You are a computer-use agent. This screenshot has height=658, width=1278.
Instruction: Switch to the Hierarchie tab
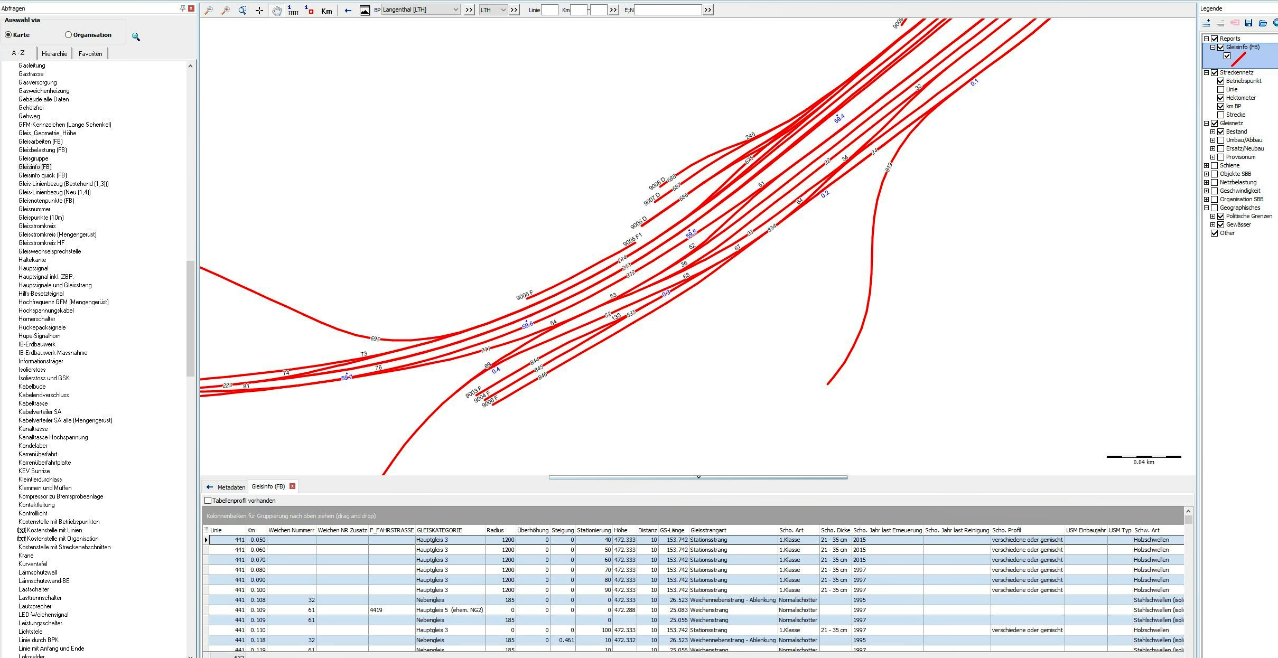tap(54, 53)
